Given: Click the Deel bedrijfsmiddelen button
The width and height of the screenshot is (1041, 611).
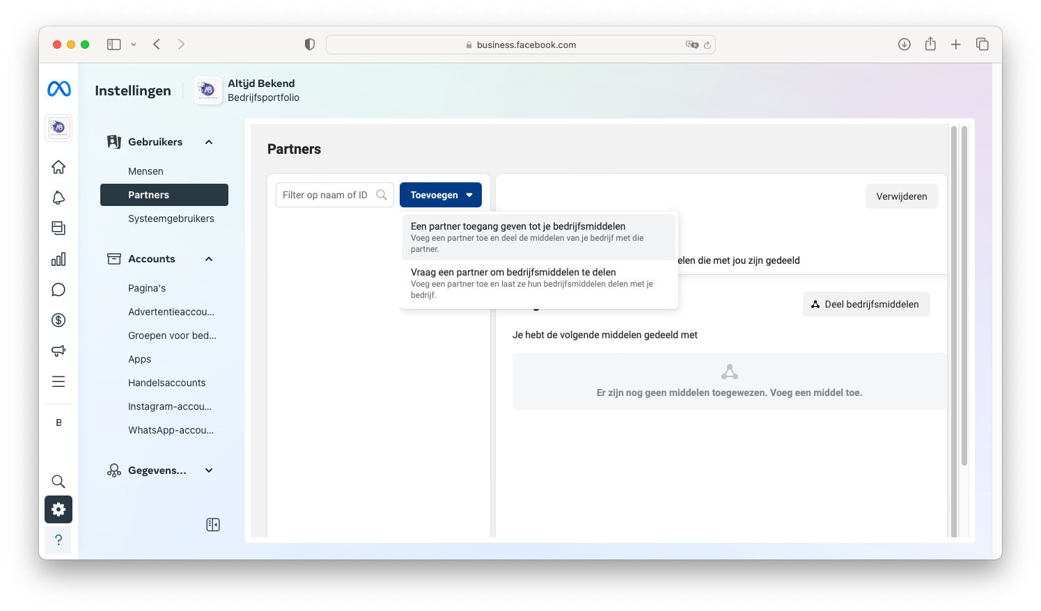Looking at the screenshot, I should [866, 304].
